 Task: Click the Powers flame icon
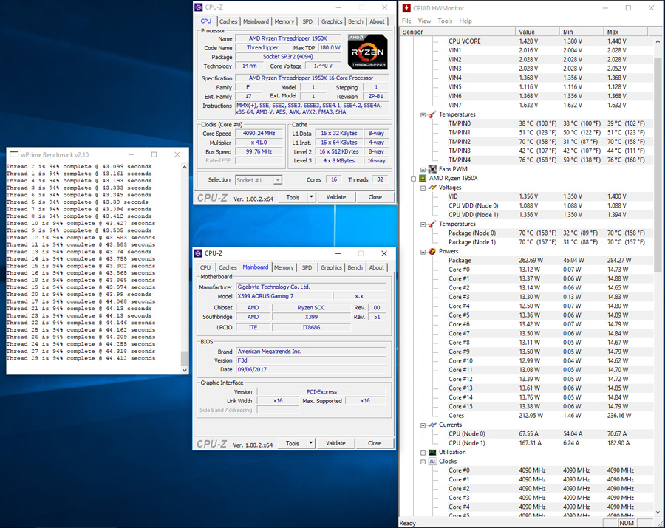click(x=432, y=251)
